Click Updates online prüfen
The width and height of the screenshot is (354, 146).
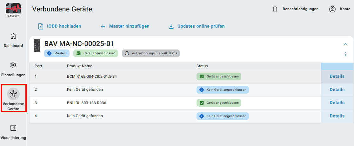coord(197,26)
